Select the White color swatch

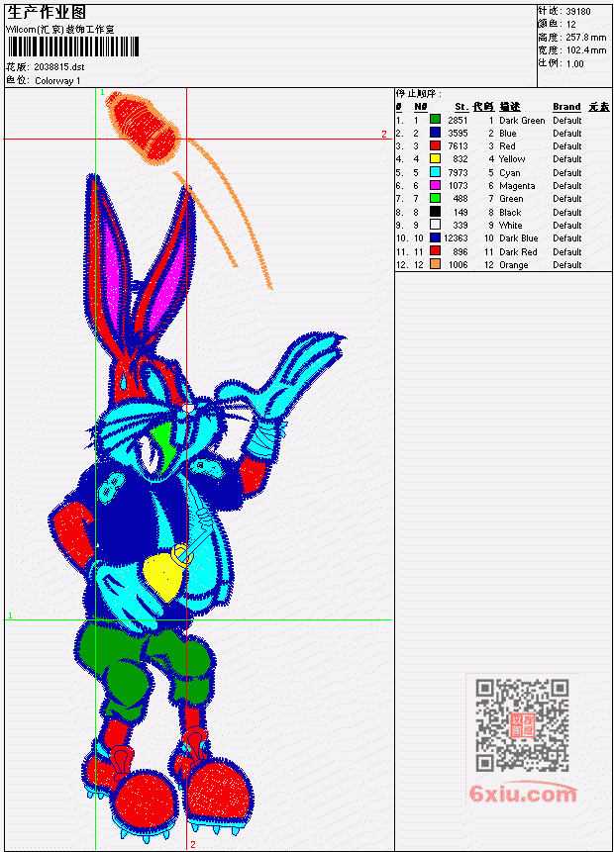(435, 225)
